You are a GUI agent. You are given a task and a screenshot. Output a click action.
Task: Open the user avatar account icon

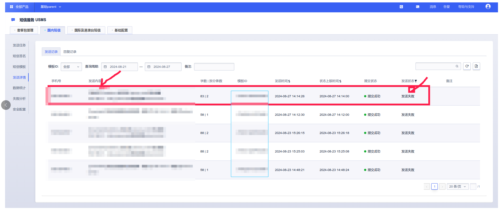[488, 6]
